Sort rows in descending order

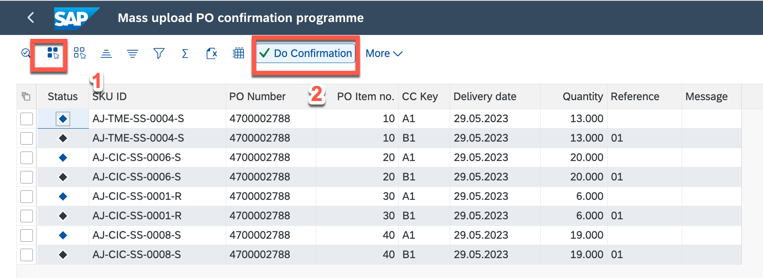132,54
